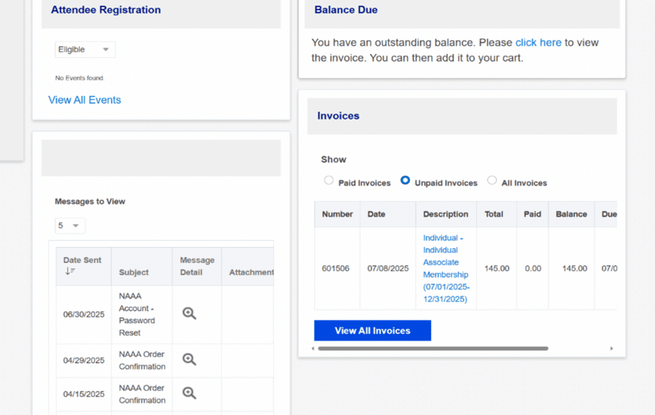Open the Messages to View count dropdown

pyautogui.click(x=70, y=226)
